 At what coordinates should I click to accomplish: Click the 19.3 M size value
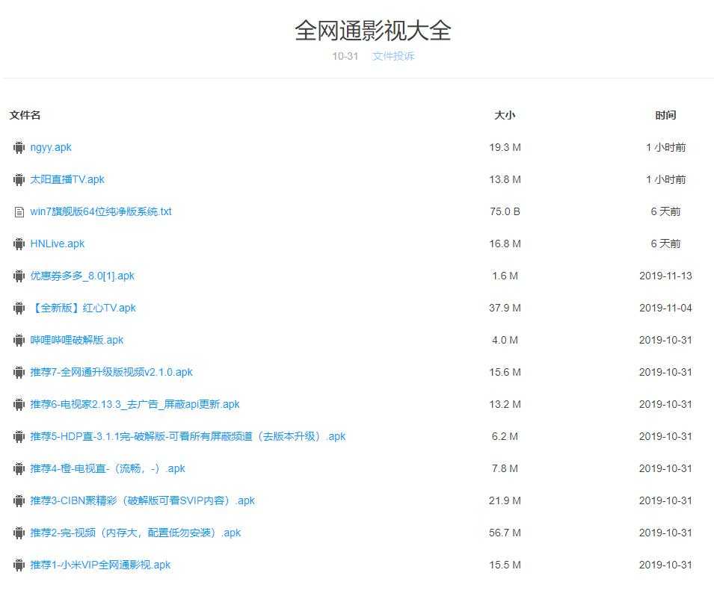coord(505,147)
